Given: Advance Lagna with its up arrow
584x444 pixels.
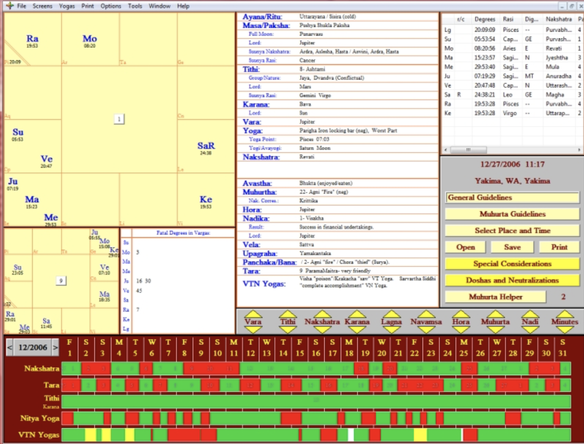Looking at the screenshot, I should click(391, 314).
